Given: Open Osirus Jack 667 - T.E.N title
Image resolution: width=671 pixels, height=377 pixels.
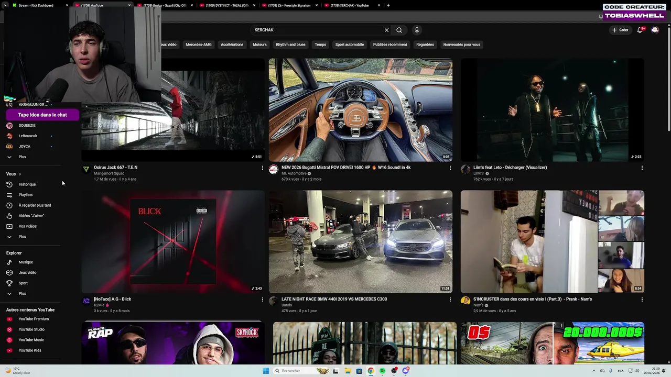Looking at the screenshot, I should coord(115,168).
